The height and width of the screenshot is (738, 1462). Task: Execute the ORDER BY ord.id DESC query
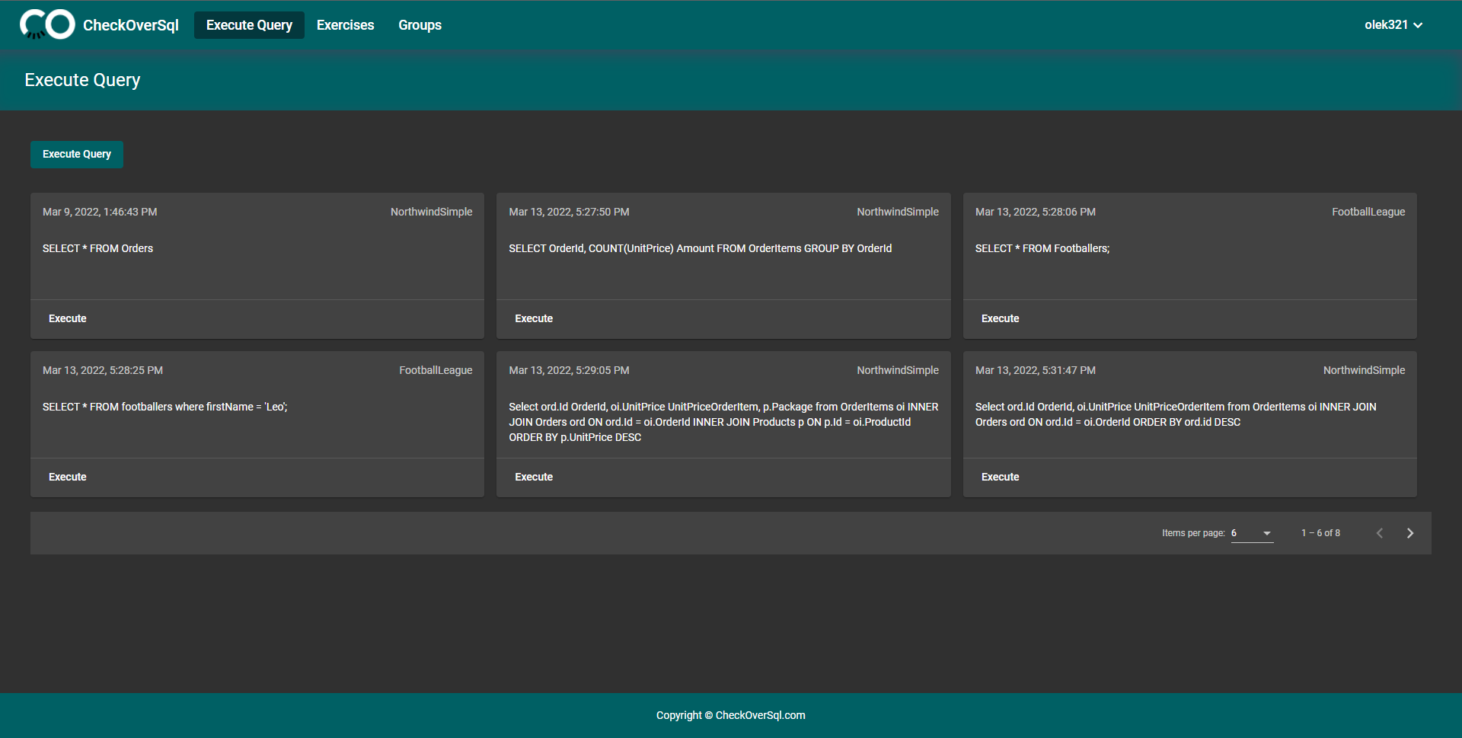1000,477
